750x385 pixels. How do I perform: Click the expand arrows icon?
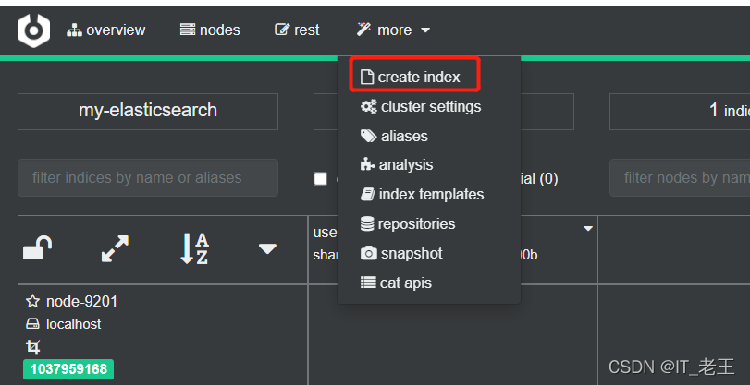(115, 247)
